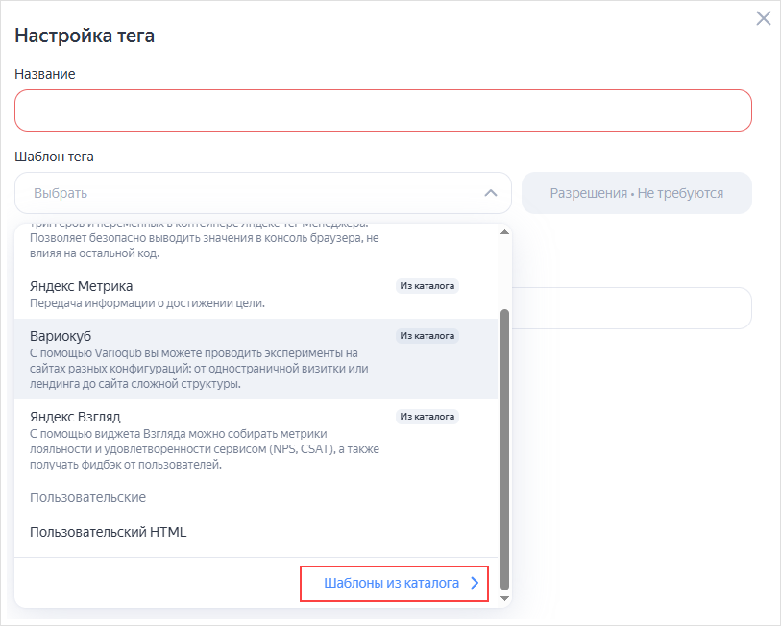Close the Настройка тега dialog
The height and width of the screenshot is (626, 781).
(764, 18)
